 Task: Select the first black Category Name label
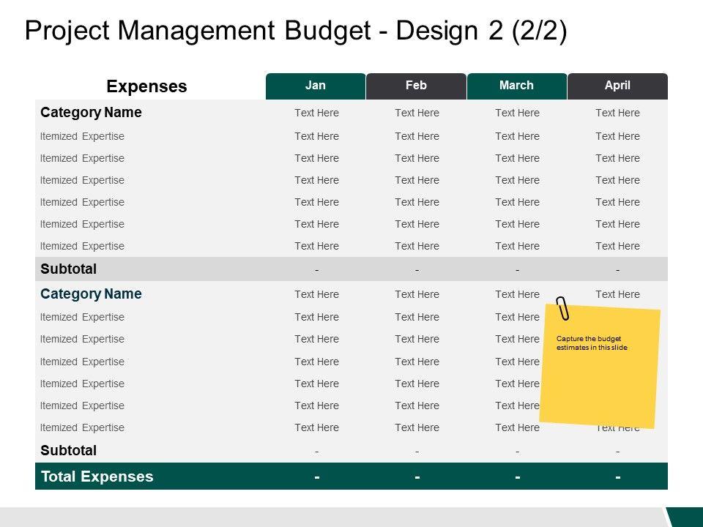pos(91,113)
